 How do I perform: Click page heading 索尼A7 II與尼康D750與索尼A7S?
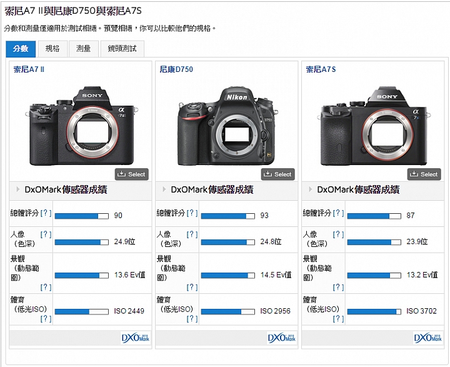tap(73, 11)
